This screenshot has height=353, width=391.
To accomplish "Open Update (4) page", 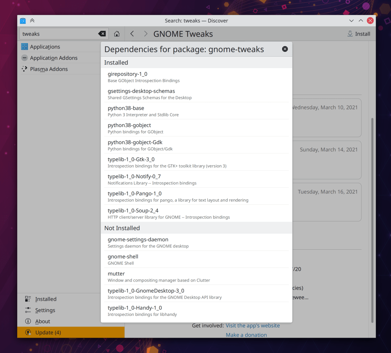I will (x=48, y=332).
